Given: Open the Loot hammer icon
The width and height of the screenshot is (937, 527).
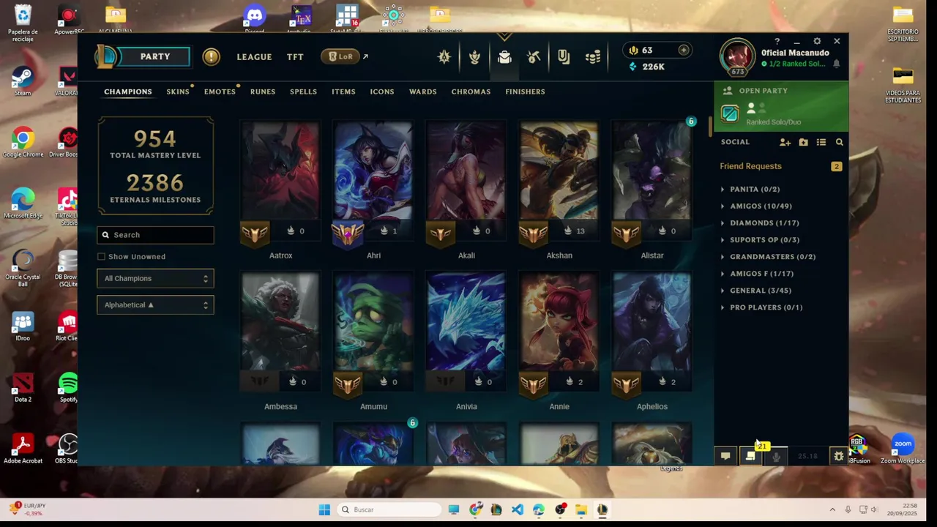Looking at the screenshot, I should [534, 57].
